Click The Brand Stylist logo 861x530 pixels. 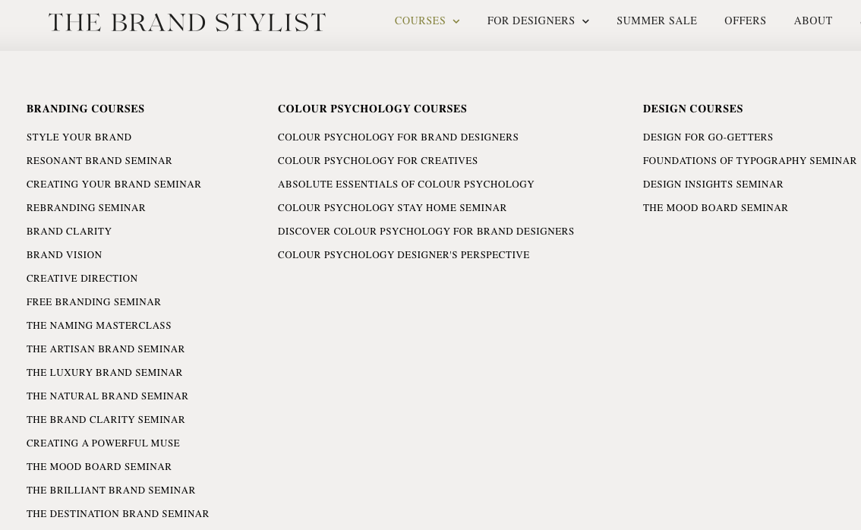tap(187, 23)
